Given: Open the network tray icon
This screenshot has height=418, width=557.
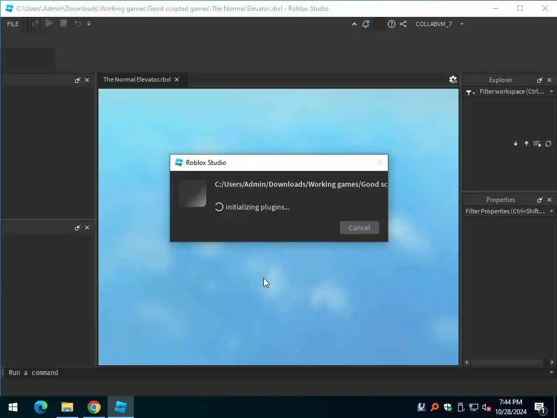Looking at the screenshot, I should pyautogui.click(x=474, y=407).
